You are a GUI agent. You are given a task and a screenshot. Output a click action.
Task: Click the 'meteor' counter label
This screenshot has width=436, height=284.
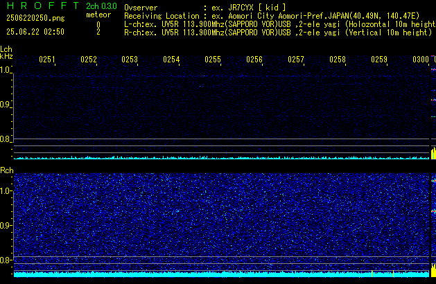98,15
